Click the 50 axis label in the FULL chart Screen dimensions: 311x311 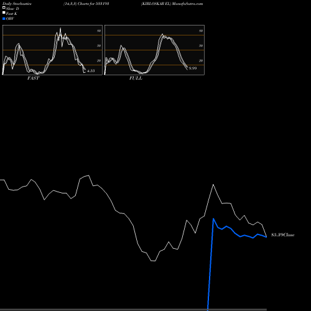[x=201, y=46]
